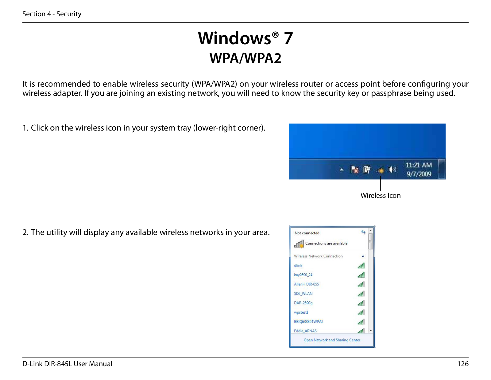Click signal strength icon for AllenH DIR-655

(x=361, y=284)
